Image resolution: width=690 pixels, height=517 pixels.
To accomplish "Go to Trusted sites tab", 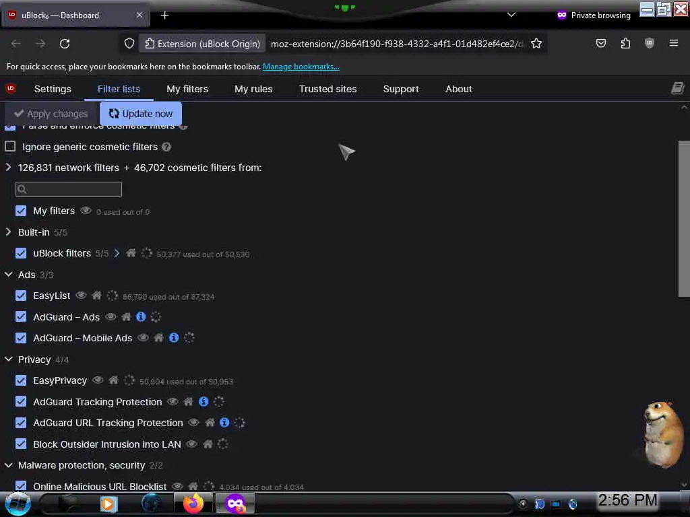I will (328, 89).
